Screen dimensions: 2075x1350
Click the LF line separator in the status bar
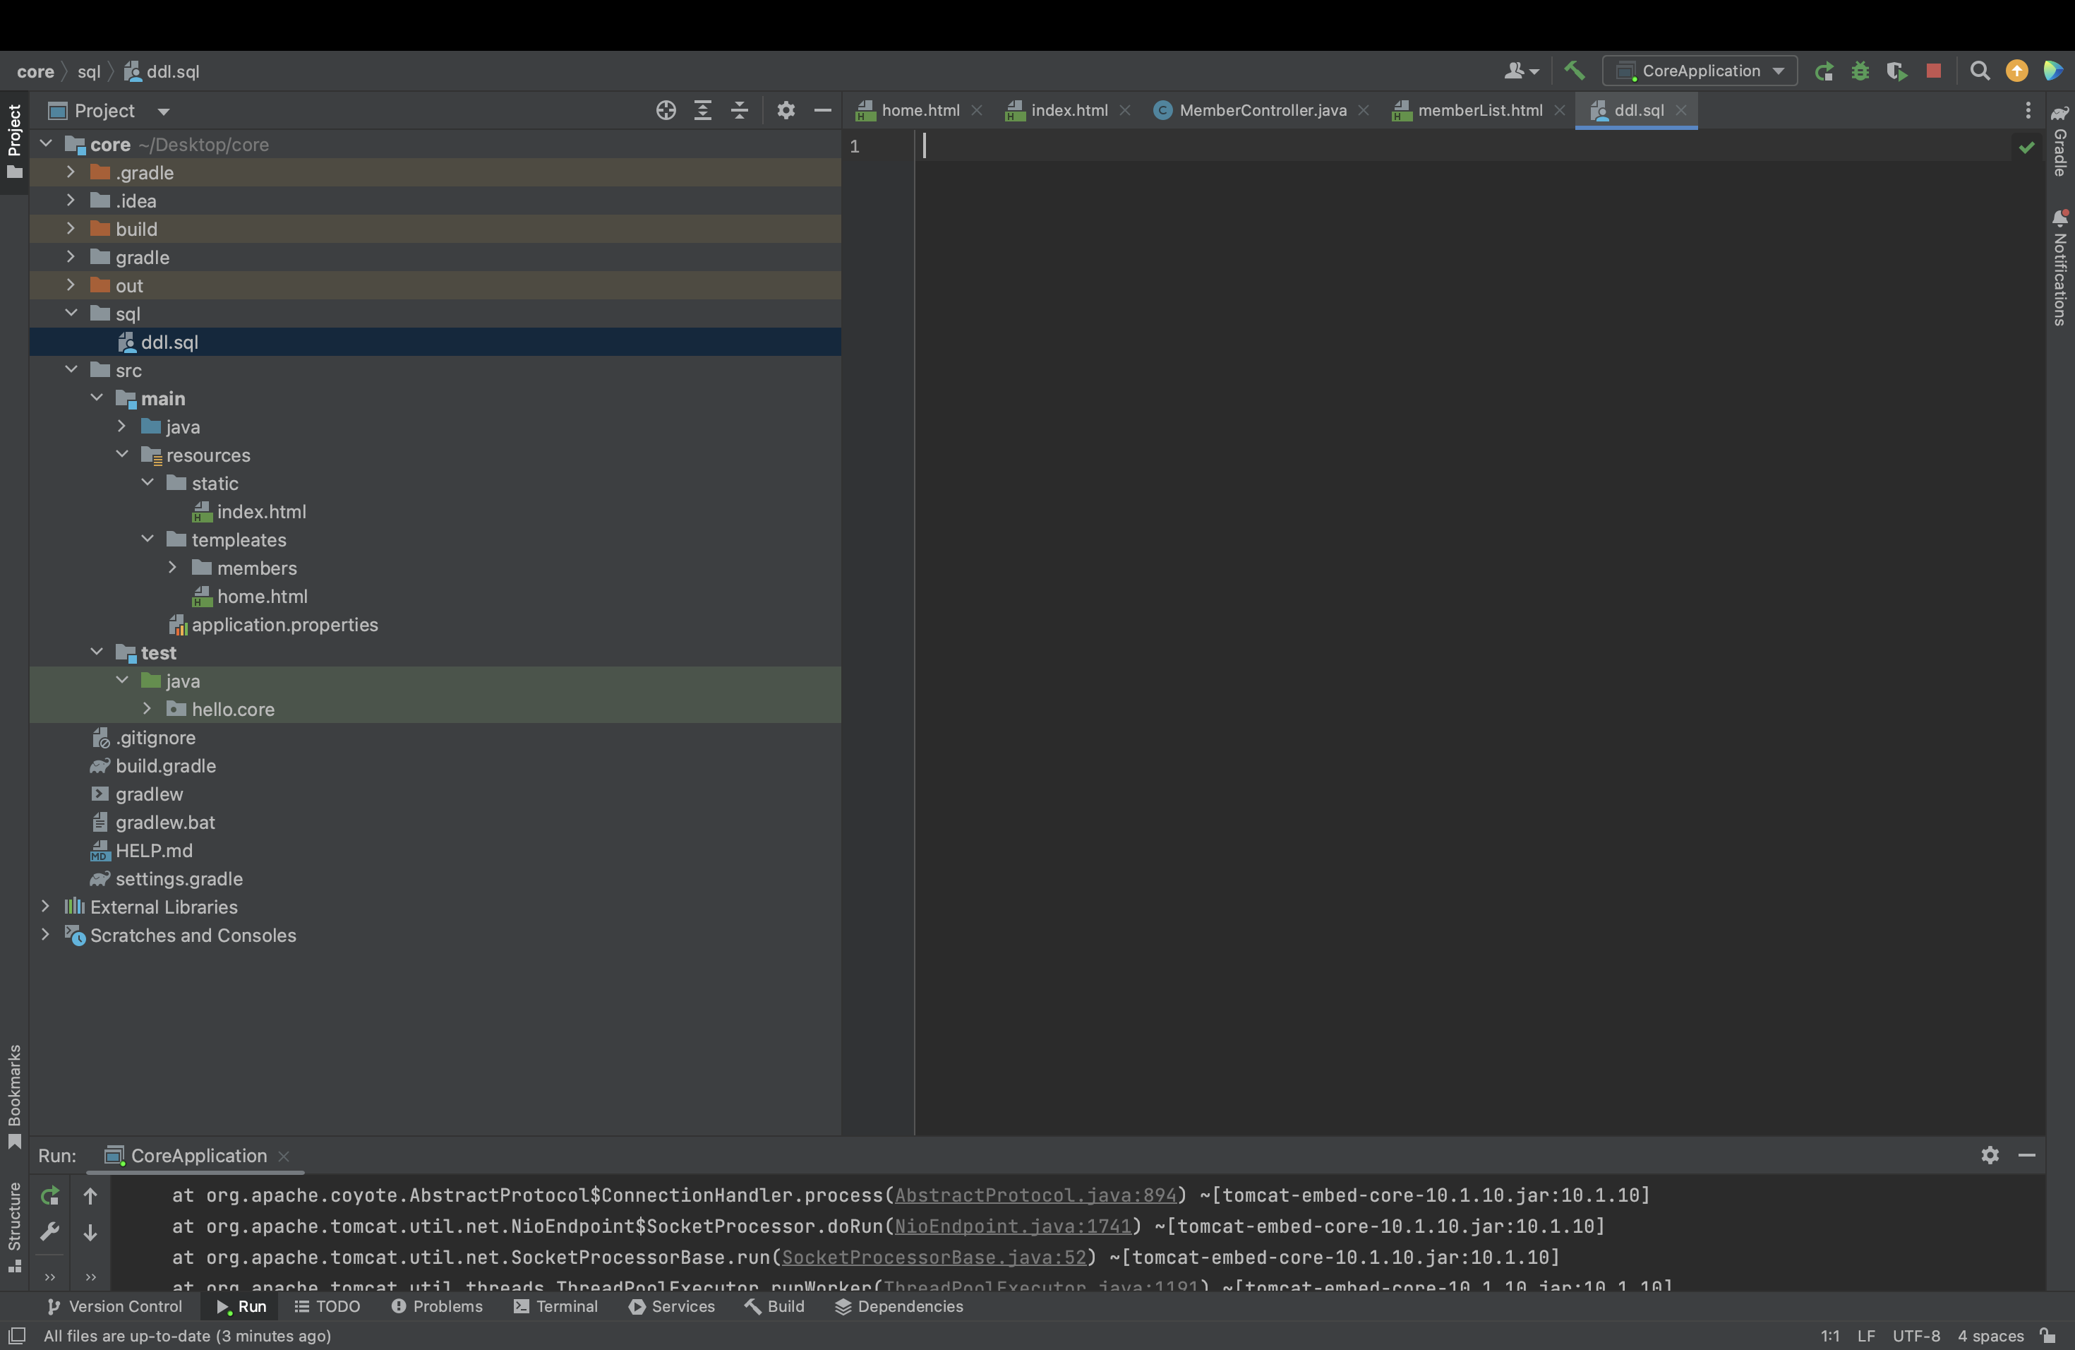click(x=1866, y=1336)
